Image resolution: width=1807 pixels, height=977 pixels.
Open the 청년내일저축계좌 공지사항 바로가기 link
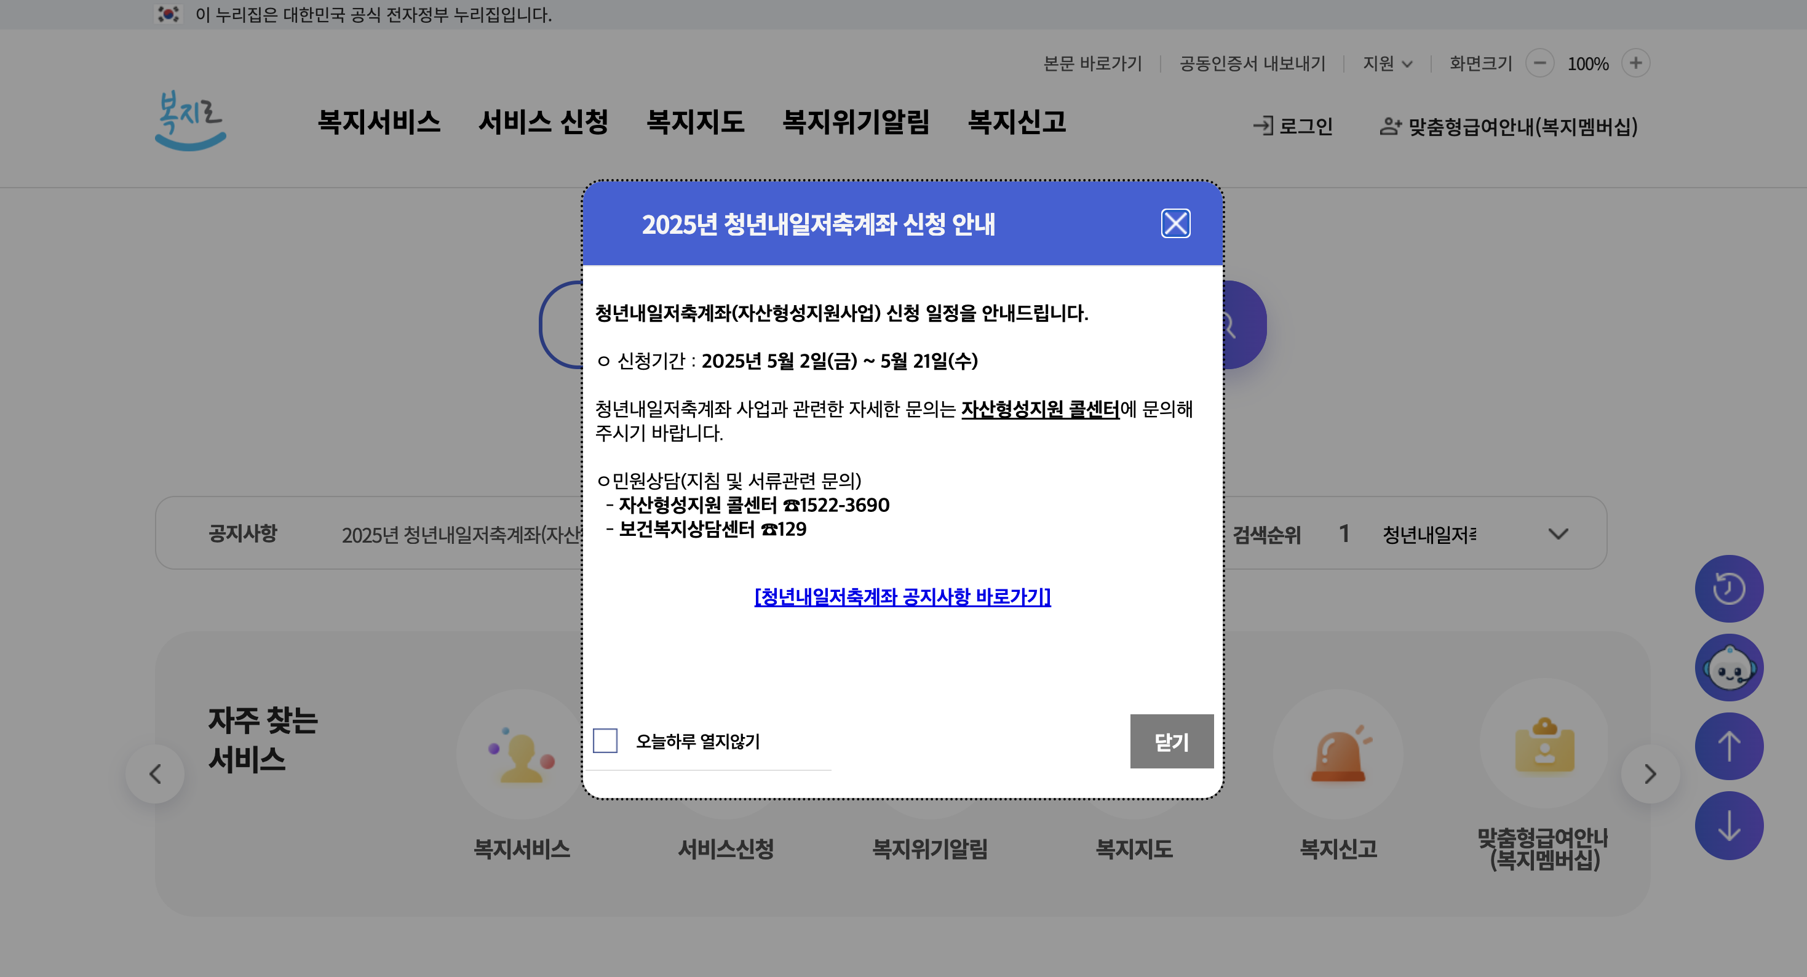(902, 597)
